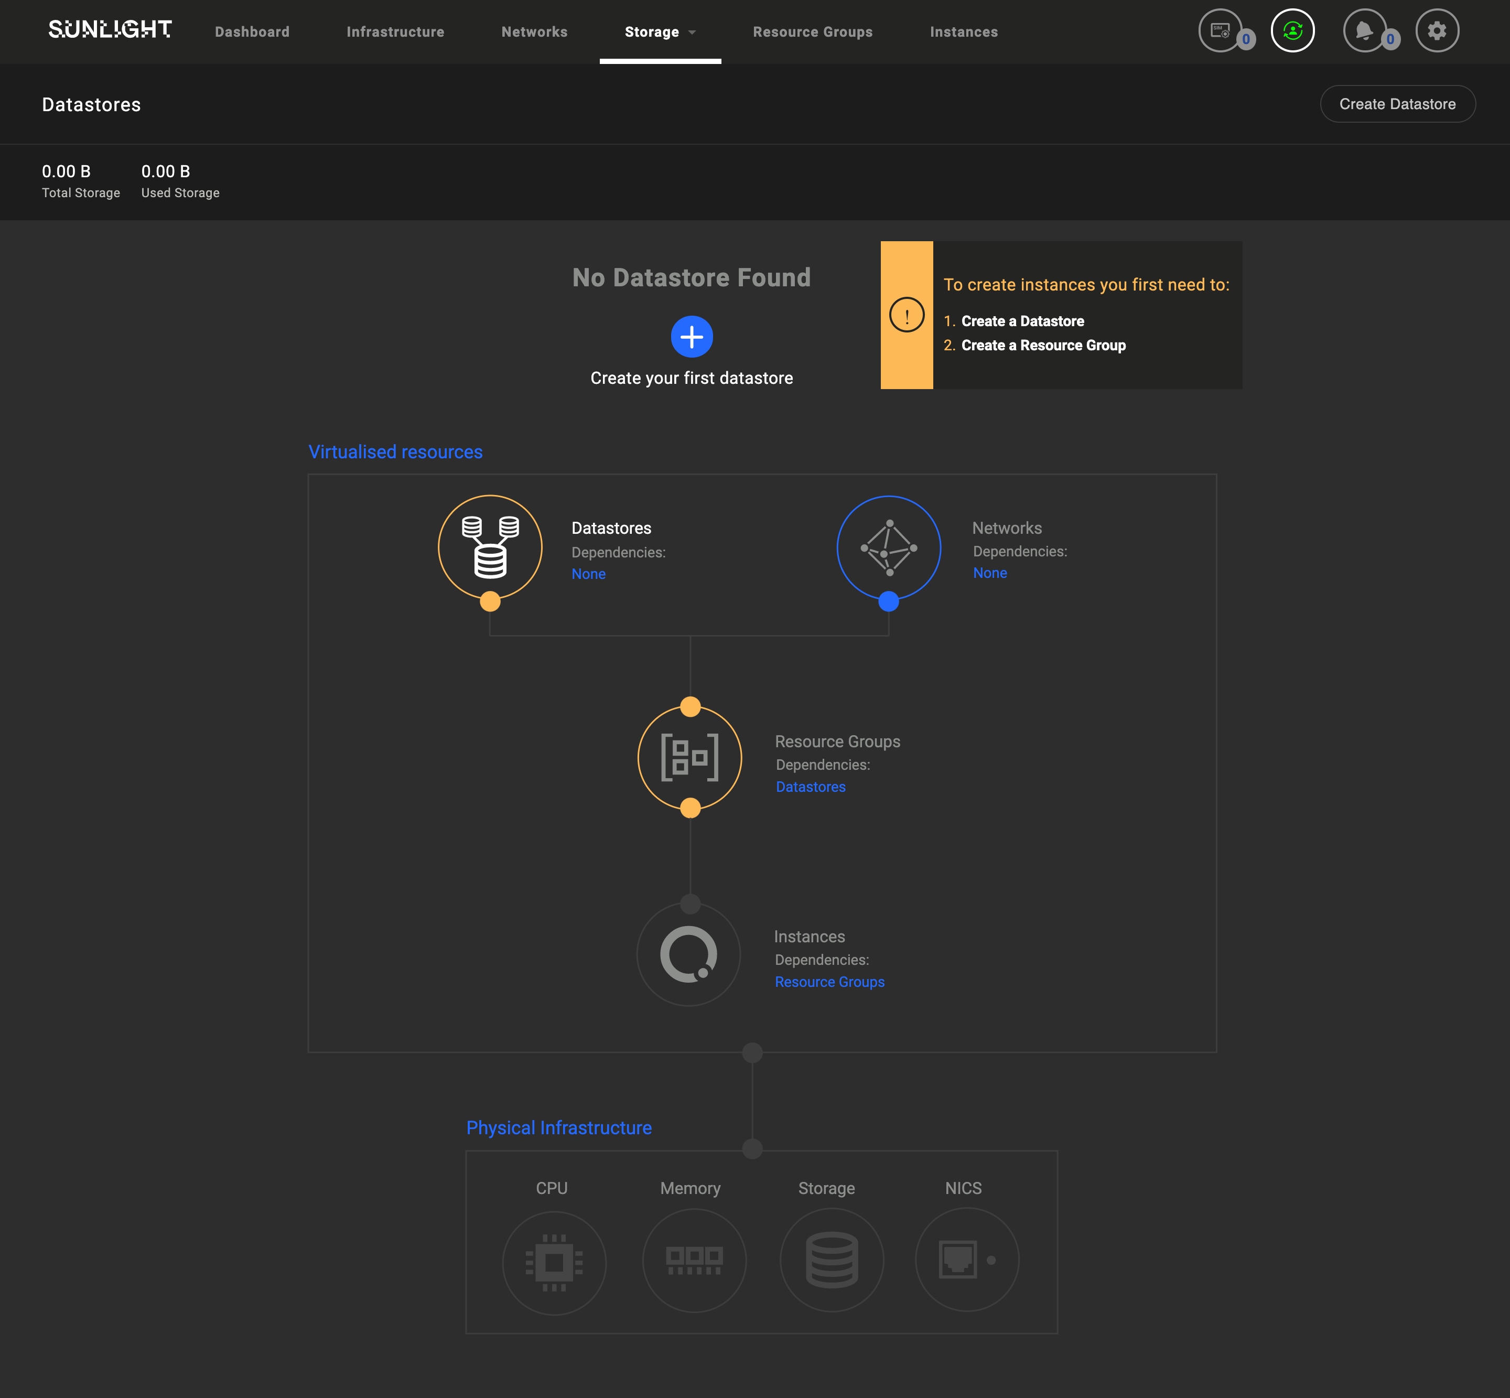The image size is (1510, 1398).
Task: Click the CPU chip icon
Action: (x=554, y=1263)
